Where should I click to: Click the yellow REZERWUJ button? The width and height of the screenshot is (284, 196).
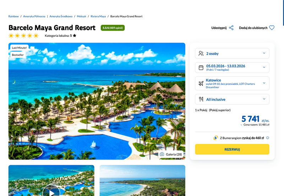pos(232,149)
